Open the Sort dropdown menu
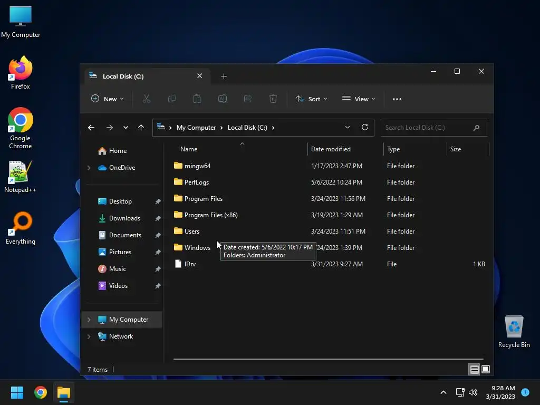The width and height of the screenshot is (540, 405). pyautogui.click(x=311, y=99)
